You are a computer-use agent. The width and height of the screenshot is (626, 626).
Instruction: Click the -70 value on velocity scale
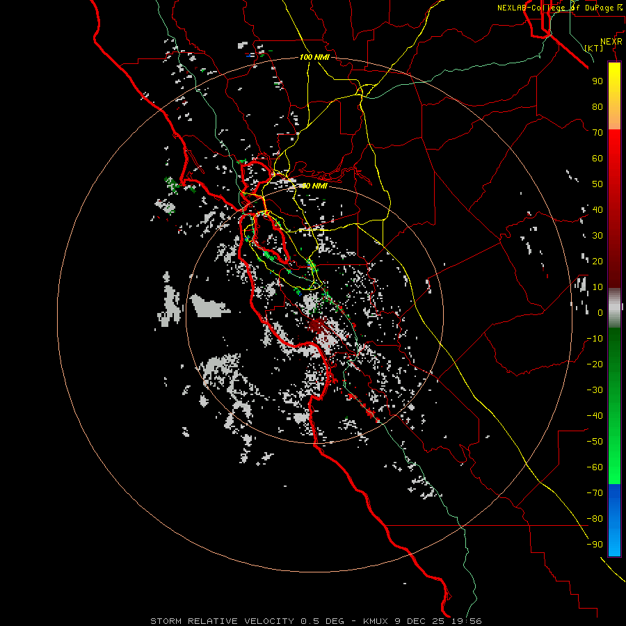click(x=595, y=493)
